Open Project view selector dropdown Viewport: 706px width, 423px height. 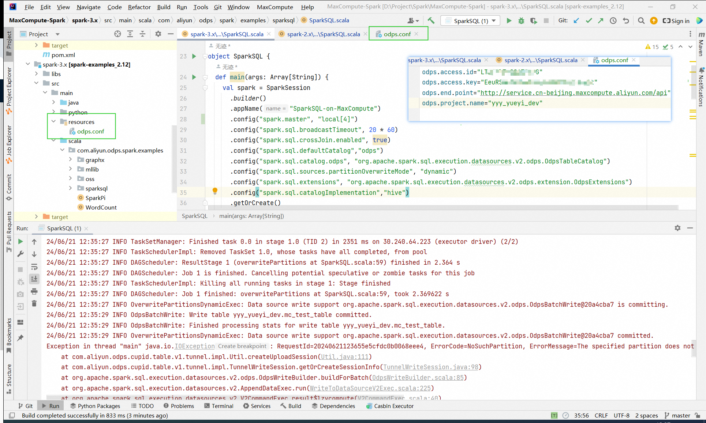pyautogui.click(x=57, y=34)
